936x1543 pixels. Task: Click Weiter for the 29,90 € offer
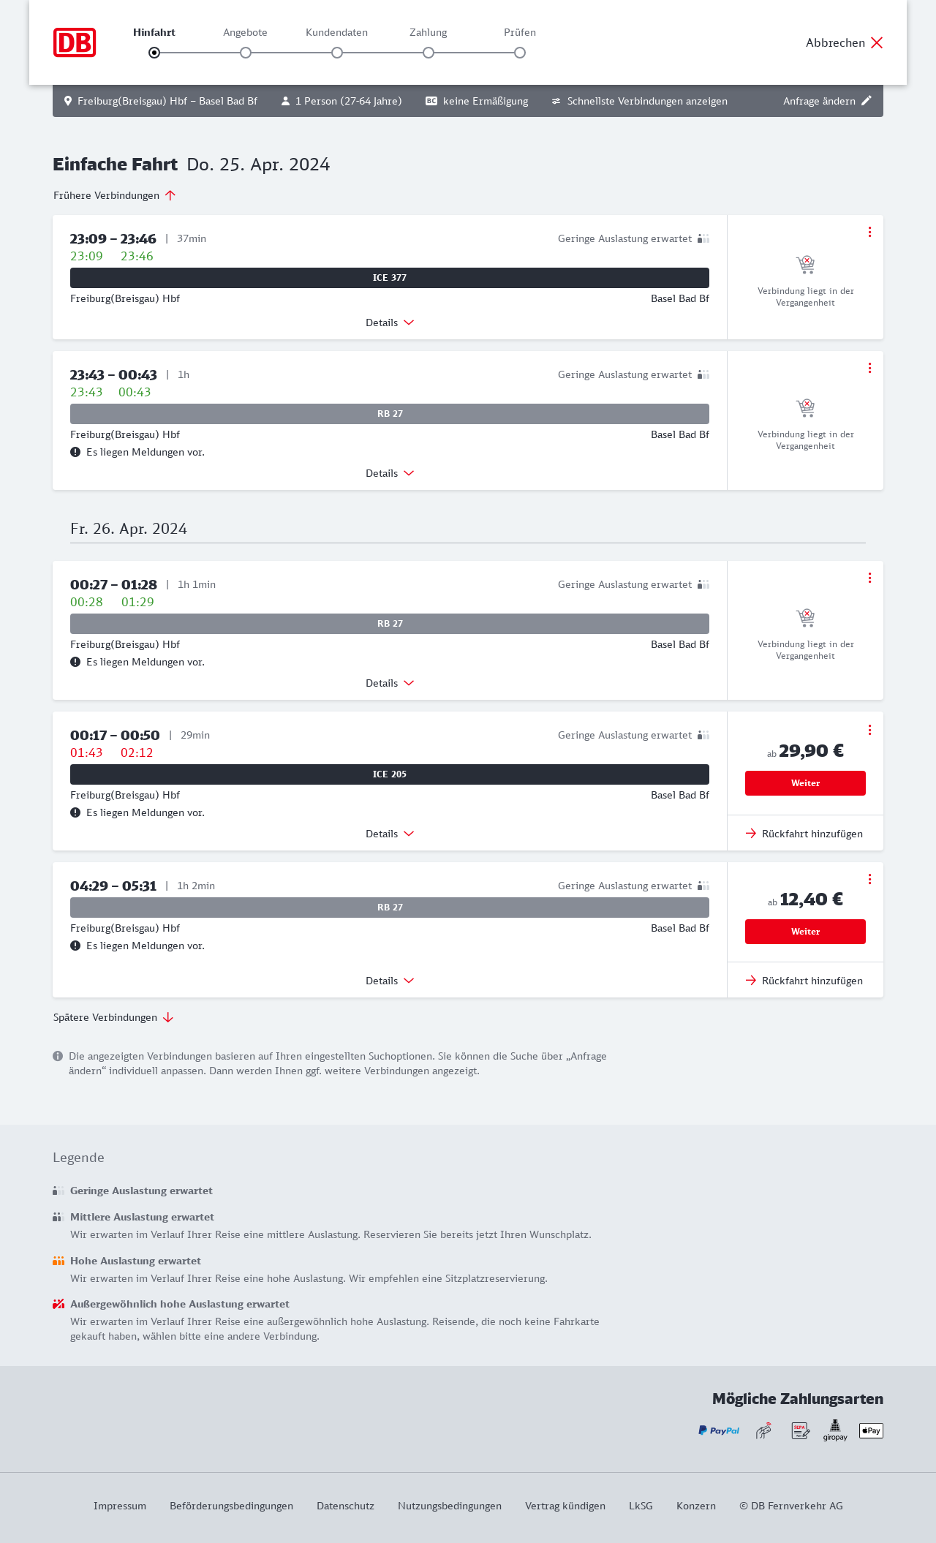805,783
